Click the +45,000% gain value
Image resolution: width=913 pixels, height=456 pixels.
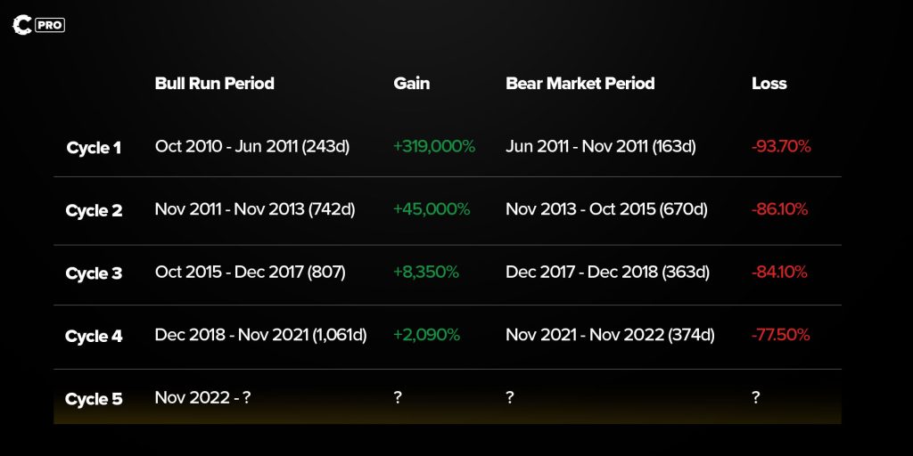tap(432, 209)
